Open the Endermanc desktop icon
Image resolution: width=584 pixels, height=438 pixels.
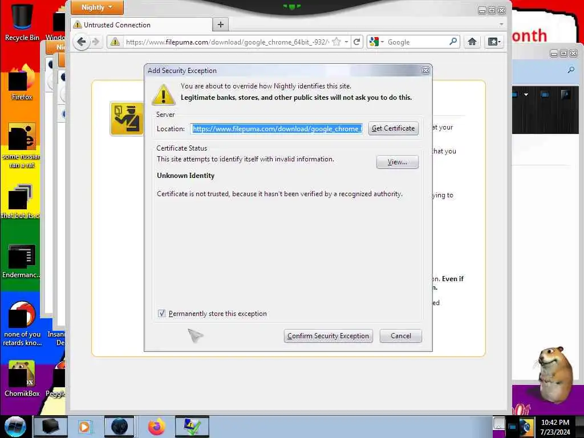click(21, 261)
